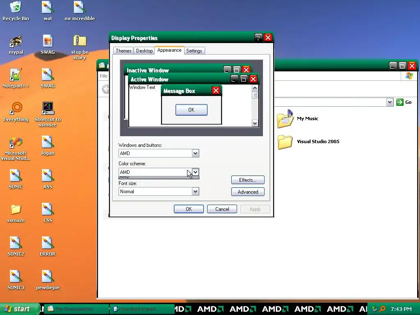Viewport: 420px width, 315px height.
Task: Switch to the Appearance tab
Action: tap(169, 50)
